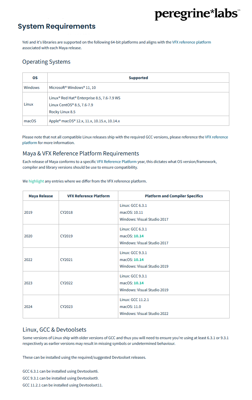Click 'Linux: GCC 9.3.1' in CY2021 row
252x400 pixels.
(x=133, y=253)
